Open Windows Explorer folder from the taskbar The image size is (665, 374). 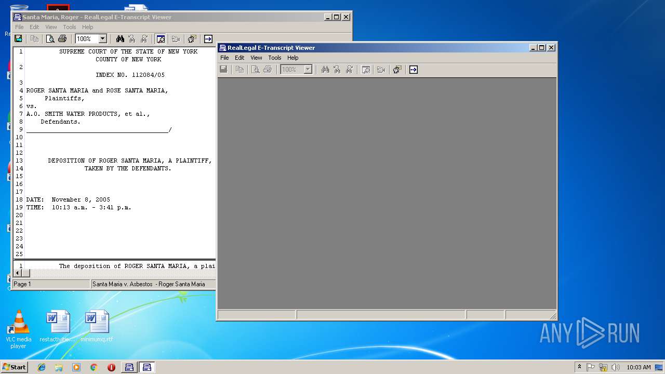click(59, 367)
